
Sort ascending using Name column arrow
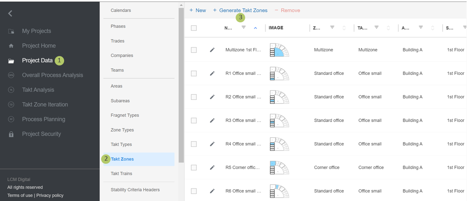pyautogui.click(x=255, y=28)
